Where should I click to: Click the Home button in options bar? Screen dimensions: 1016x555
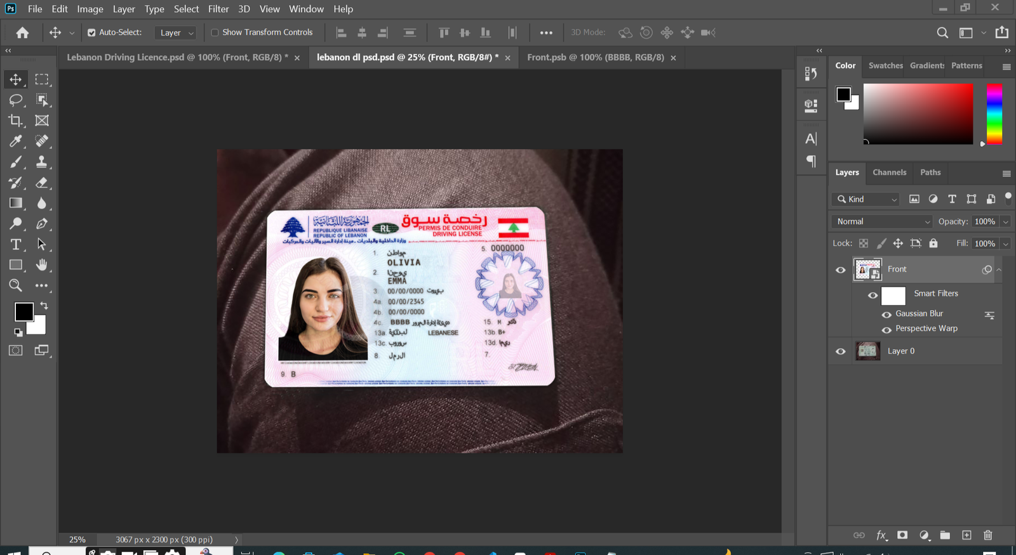click(x=23, y=32)
